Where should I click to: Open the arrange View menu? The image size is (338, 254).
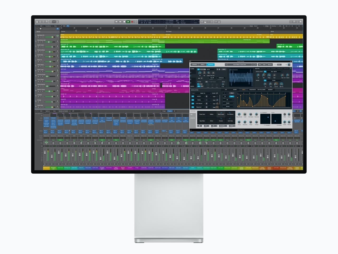pyautogui.click(x=55, y=26)
